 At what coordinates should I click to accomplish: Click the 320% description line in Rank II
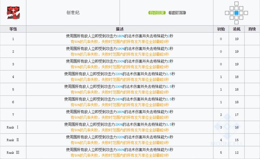click(119, 137)
